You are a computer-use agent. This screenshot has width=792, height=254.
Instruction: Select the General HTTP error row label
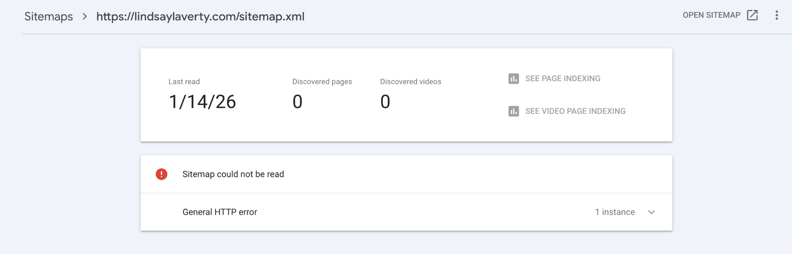point(219,212)
